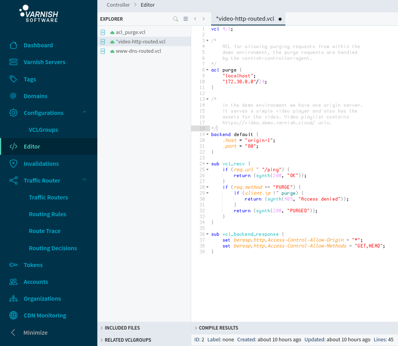The image size is (398, 346).
Task: Open Dashboard from the sidebar
Action: (x=38, y=45)
